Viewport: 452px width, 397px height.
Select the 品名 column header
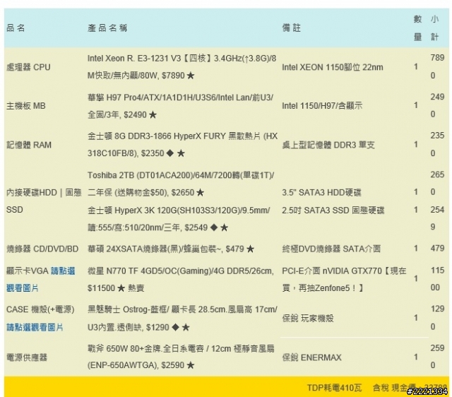[16, 28]
